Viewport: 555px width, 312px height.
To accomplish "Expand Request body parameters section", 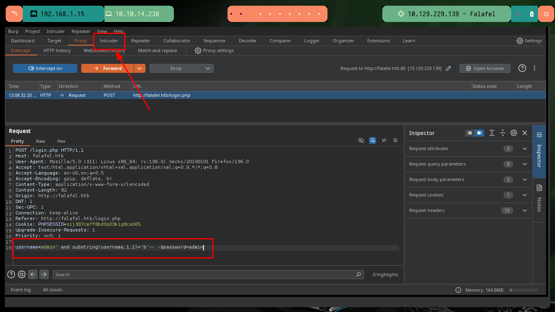I will click(468, 179).
